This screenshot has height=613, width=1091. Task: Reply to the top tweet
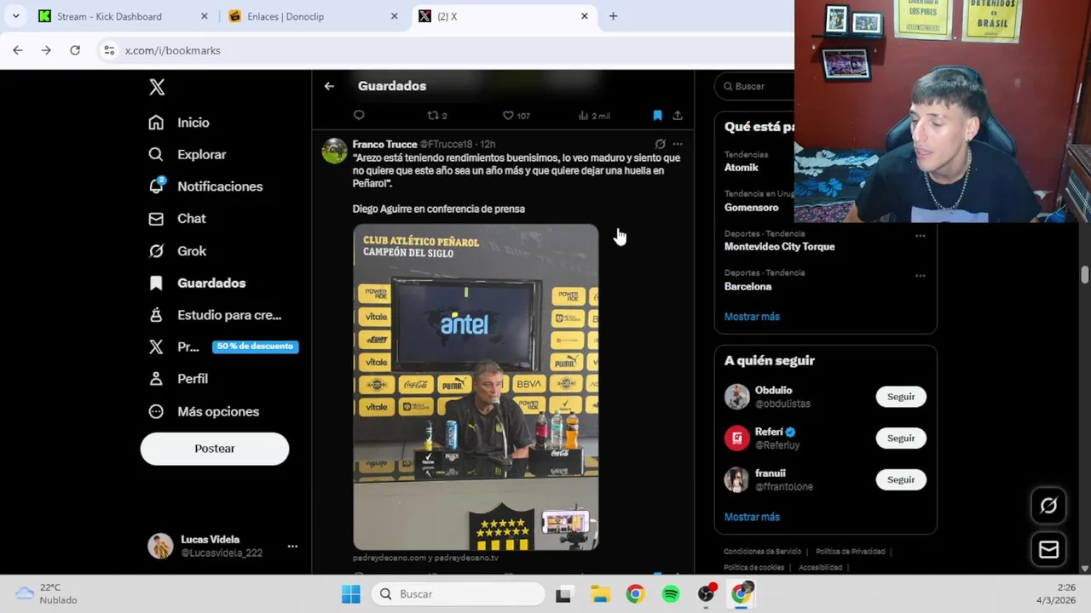(x=359, y=115)
